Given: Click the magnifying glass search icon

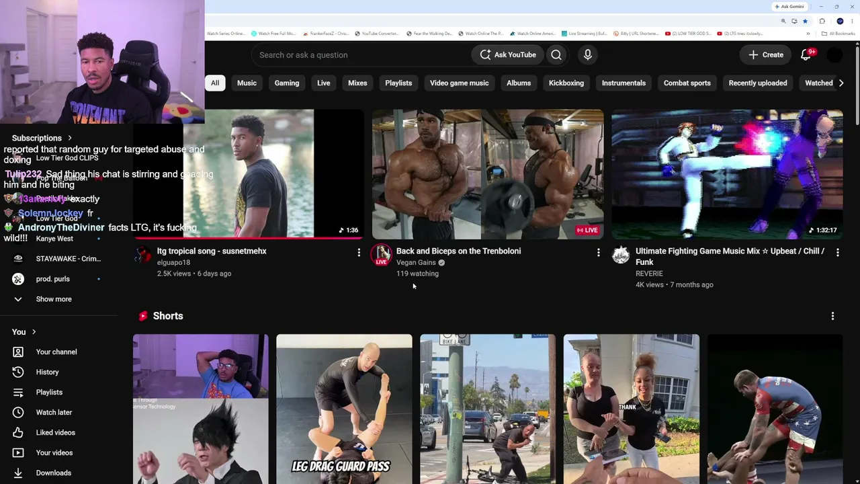Looking at the screenshot, I should tap(556, 55).
